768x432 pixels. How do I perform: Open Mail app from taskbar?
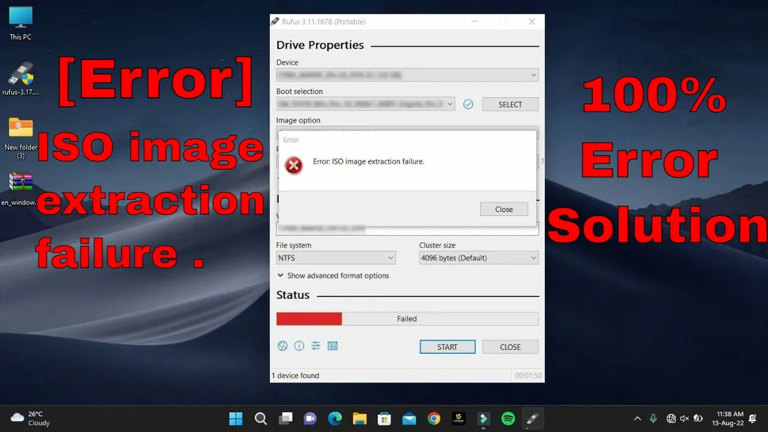point(409,418)
